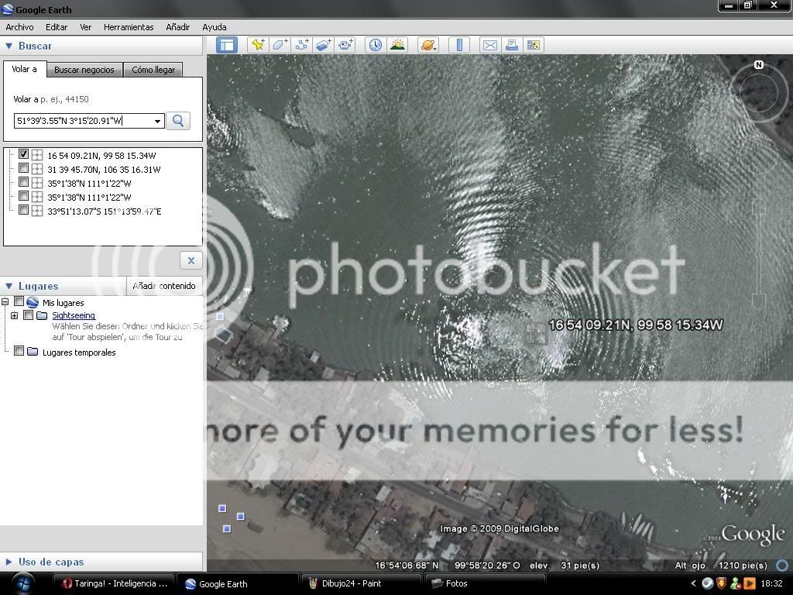The height and width of the screenshot is (595, 793).
Task: Click the streaming status indicator circle
Action: [782, 565]
